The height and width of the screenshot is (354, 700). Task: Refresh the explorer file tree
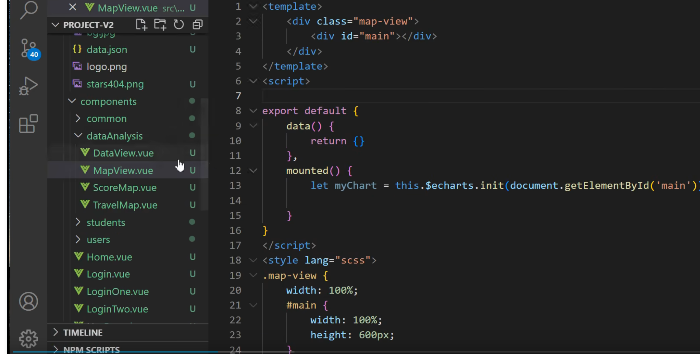179,25
